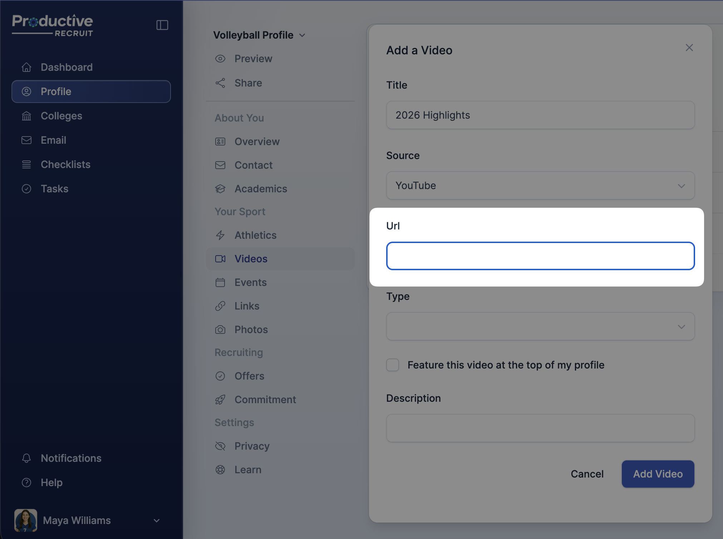Collapse the sidebar panel icon

[x=162, y=25]
